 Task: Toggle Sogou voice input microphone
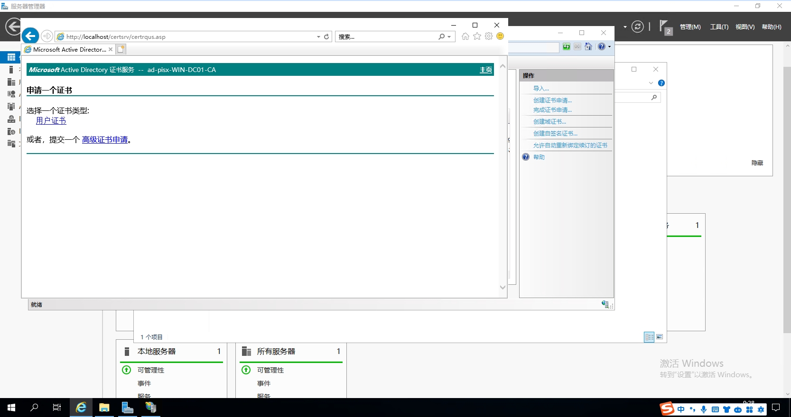704,409
